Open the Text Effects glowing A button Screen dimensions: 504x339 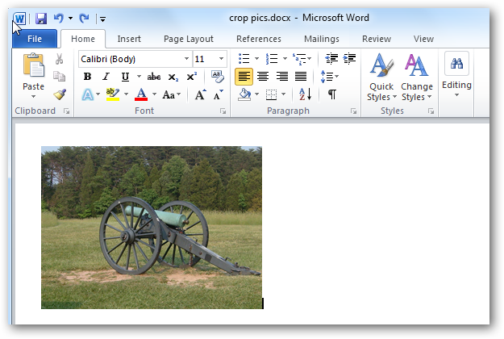point(88,94)
